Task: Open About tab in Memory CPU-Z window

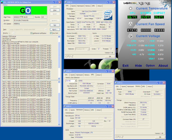Action: coord(150,87)
